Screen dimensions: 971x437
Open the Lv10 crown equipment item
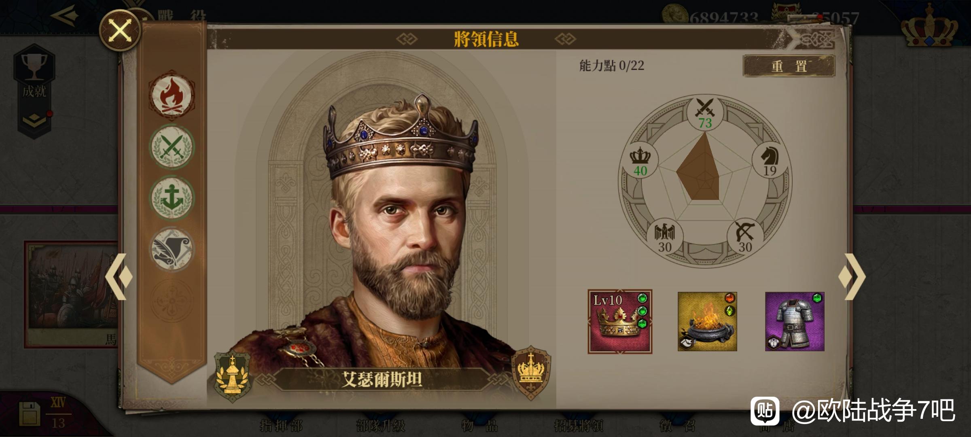coord(620,321)
